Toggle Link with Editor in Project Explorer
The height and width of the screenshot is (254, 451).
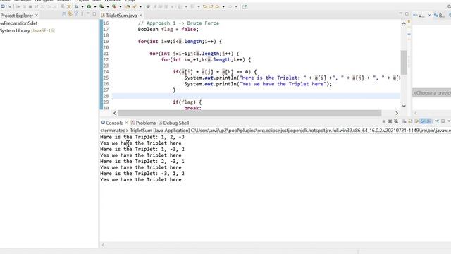[x=70, y=14]
